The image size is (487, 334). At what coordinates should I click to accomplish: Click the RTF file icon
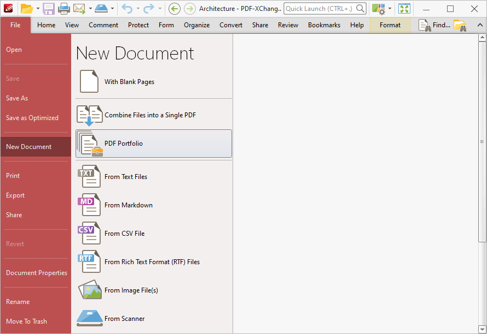point(89,262)
